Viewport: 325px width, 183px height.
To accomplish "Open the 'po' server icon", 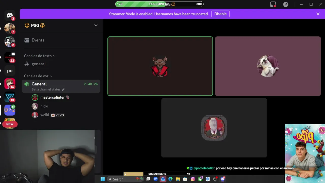I will (10, 71).
